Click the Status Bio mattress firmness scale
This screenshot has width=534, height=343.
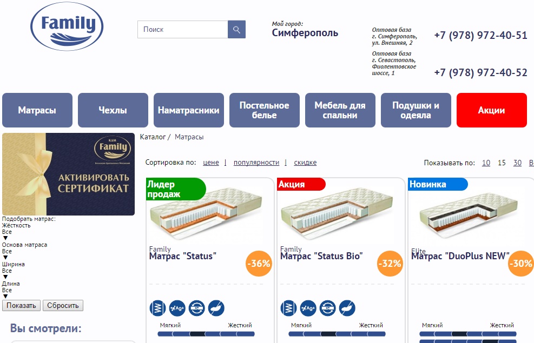click(x=337, y=334)
